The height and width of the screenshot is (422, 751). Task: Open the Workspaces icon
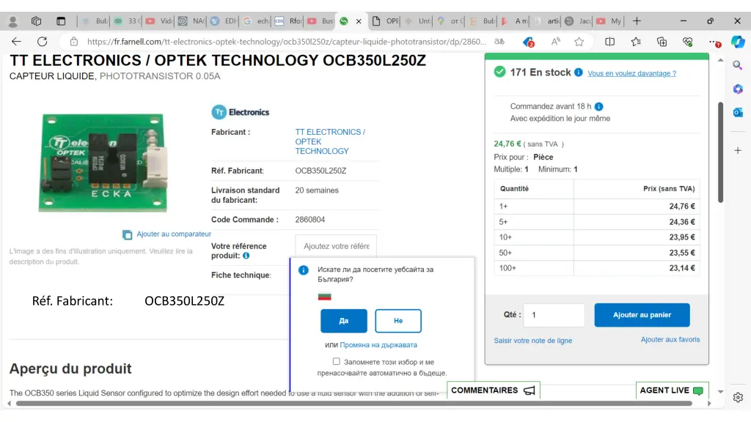click(x=37, y=21)
